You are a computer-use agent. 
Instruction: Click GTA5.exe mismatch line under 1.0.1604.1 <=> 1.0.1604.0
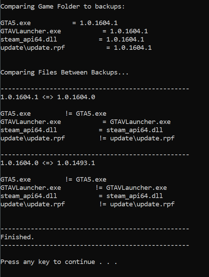tap(53, 114)
